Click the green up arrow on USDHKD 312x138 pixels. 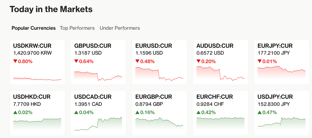15,112
